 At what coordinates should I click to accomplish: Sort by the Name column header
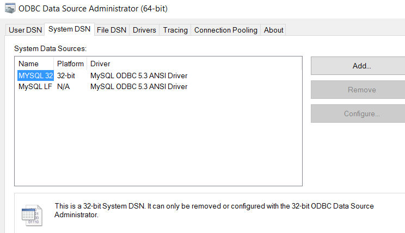tap(34, 64)
